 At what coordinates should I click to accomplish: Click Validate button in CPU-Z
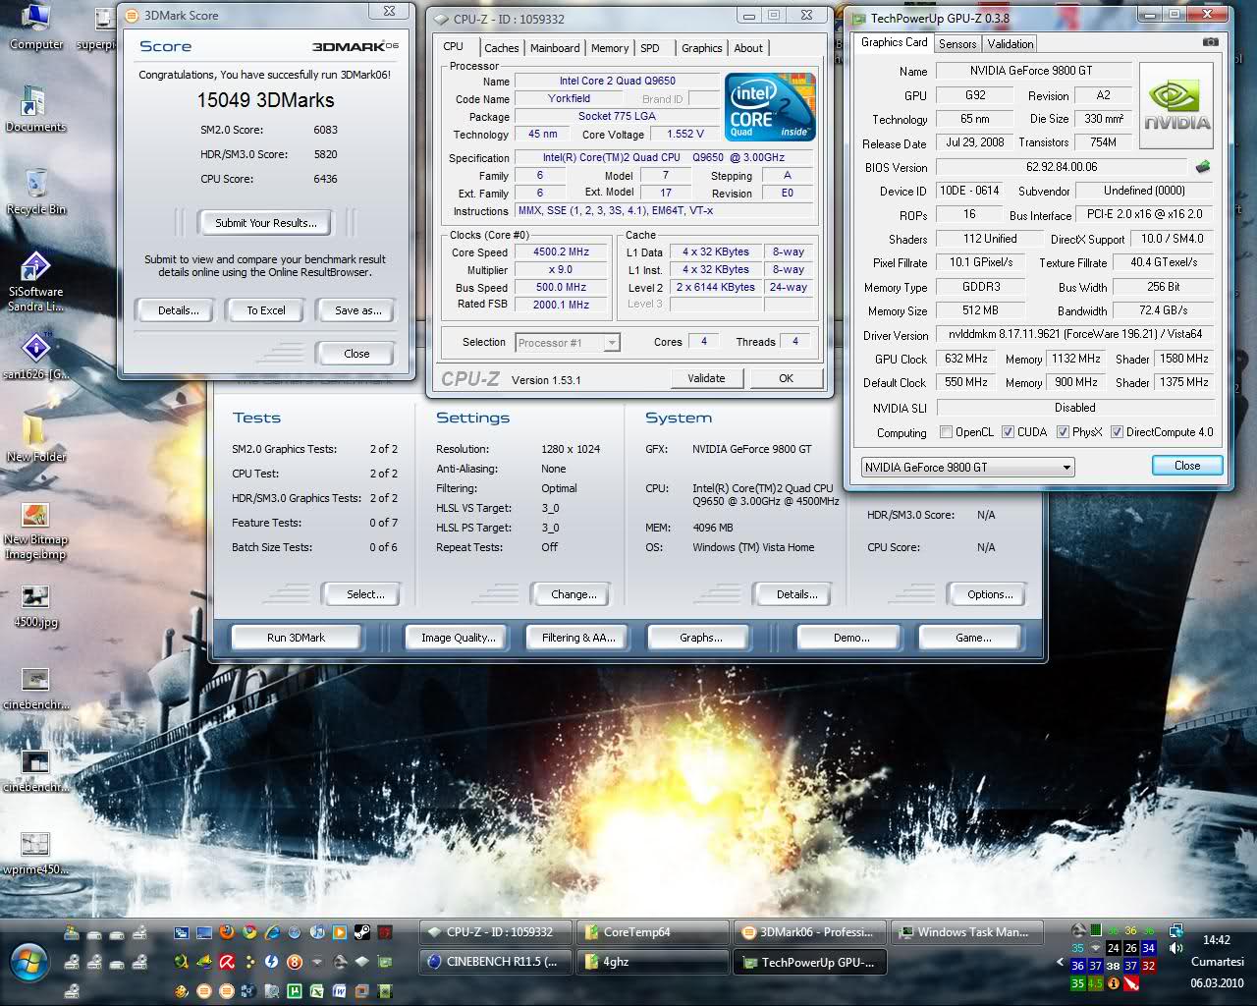(x=706, y=378)
